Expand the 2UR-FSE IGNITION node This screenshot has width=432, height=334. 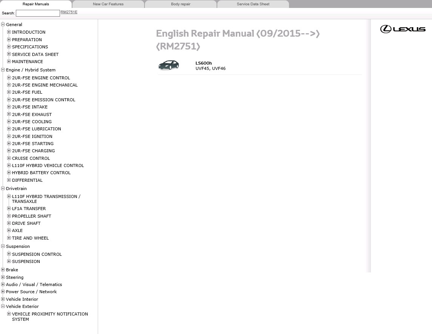pos(9,136)
